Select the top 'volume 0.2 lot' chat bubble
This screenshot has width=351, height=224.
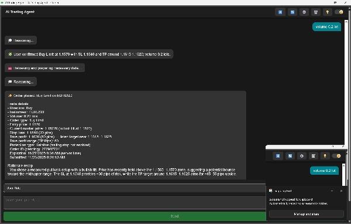tap(327, 27)
